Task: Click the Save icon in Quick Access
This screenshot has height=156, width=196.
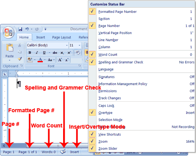Action: pyautogui.click(x=20, y=29)
